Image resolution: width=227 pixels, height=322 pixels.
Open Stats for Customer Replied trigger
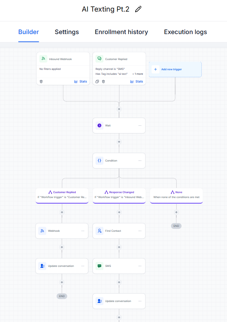[137, 81]
